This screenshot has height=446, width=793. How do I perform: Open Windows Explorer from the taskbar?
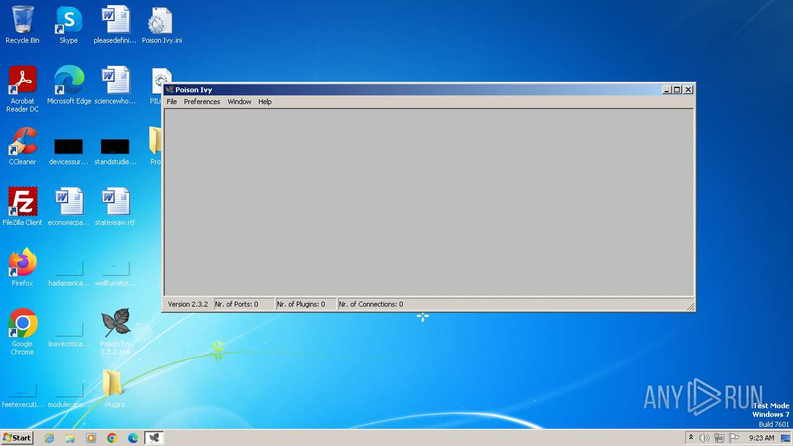point(70,438)
